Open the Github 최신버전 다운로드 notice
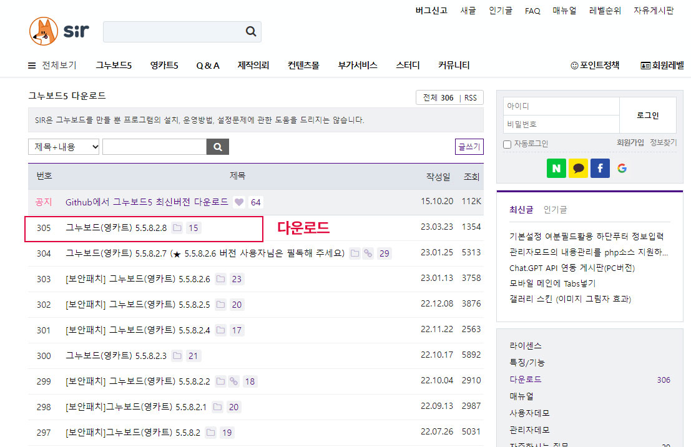The height and width of the screenshot is (447, 691). coord(147,202)
